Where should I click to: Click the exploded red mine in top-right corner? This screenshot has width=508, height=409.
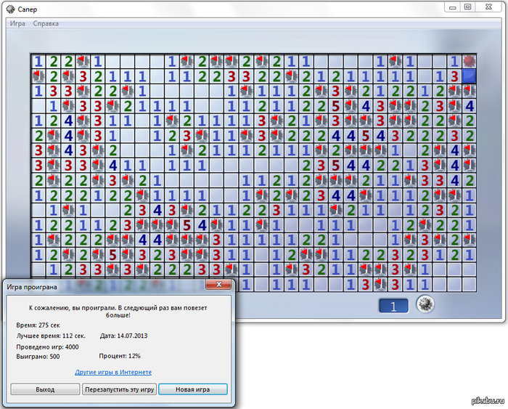click(470, 61)
